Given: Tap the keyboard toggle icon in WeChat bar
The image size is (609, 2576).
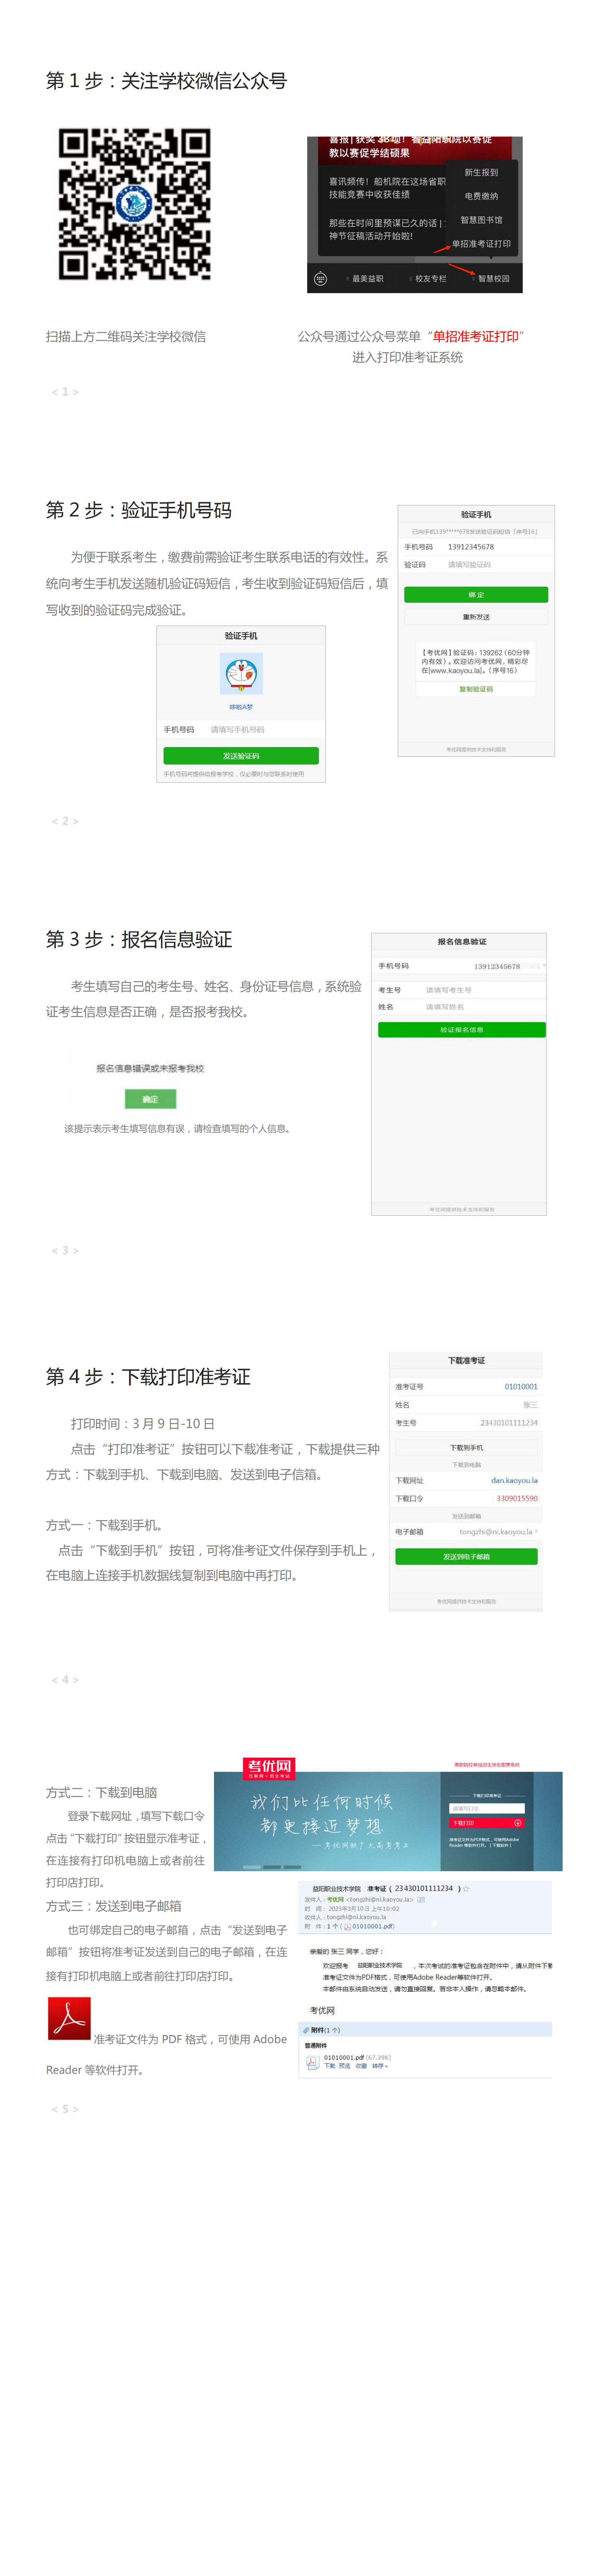Looking at the screenshot, I should 320,279.
